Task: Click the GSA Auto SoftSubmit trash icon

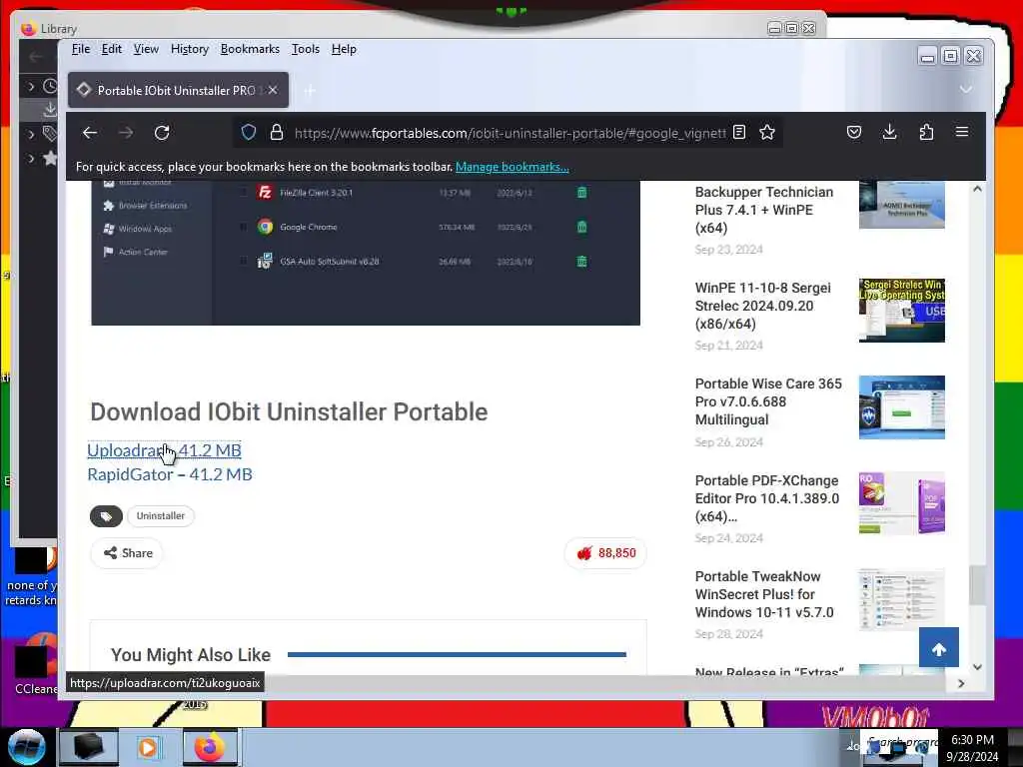Action: [582, 262]
